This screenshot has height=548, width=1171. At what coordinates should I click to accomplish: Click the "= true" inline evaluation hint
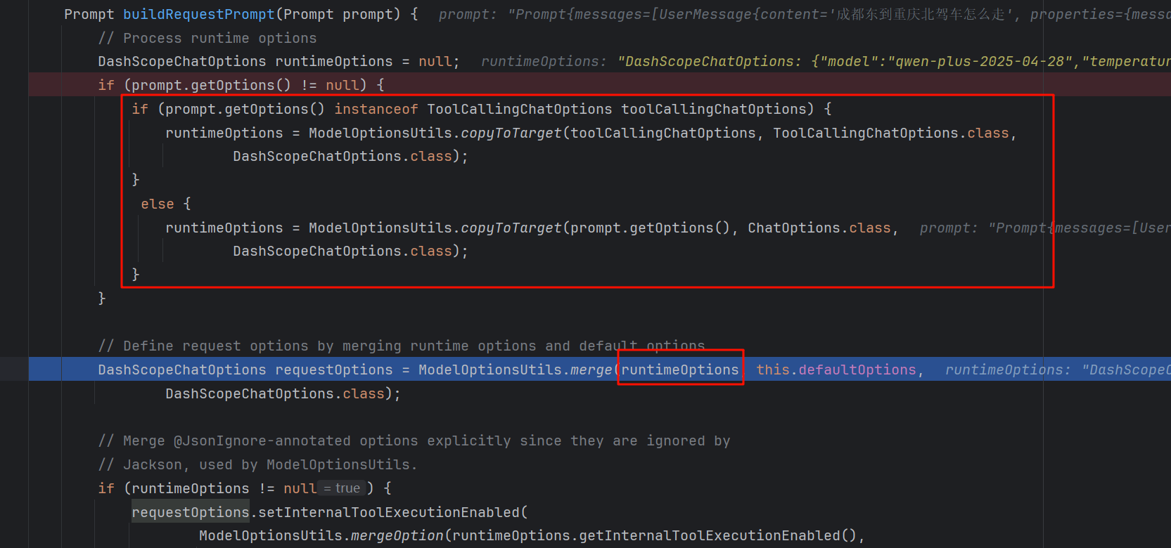tap(342, 488)
